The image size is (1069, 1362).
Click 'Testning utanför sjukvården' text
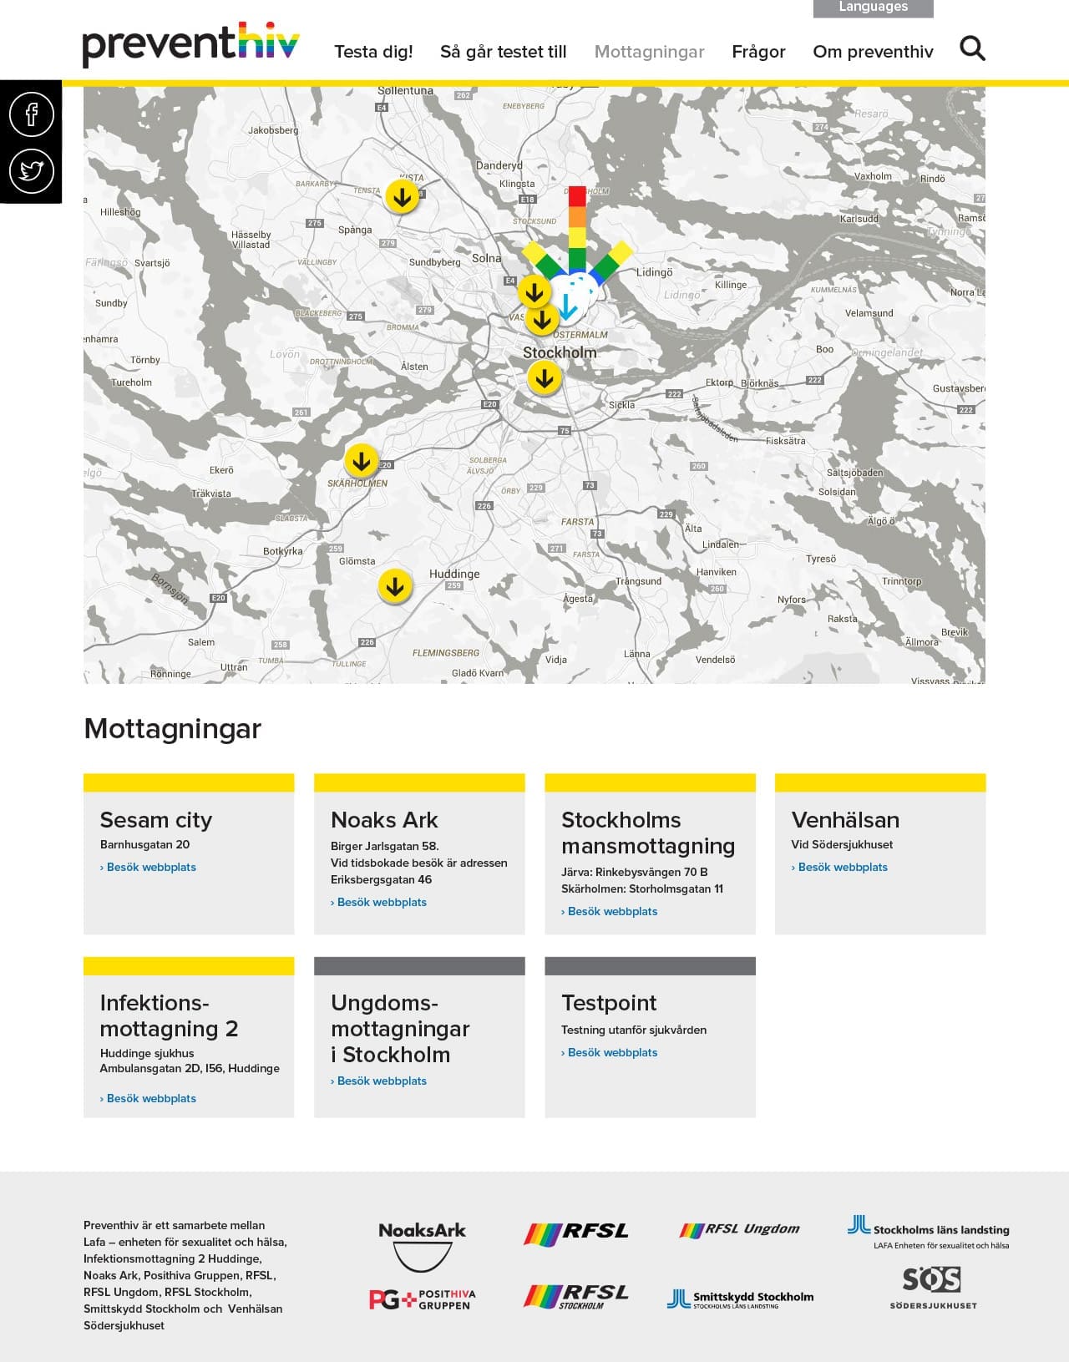(634, 1030)
